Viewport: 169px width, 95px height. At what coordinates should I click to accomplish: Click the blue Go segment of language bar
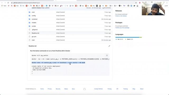(x=127, y=37)
